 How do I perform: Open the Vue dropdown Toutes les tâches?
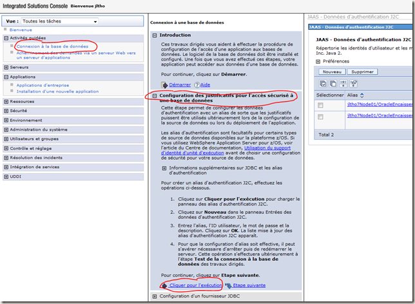[59, 21]
